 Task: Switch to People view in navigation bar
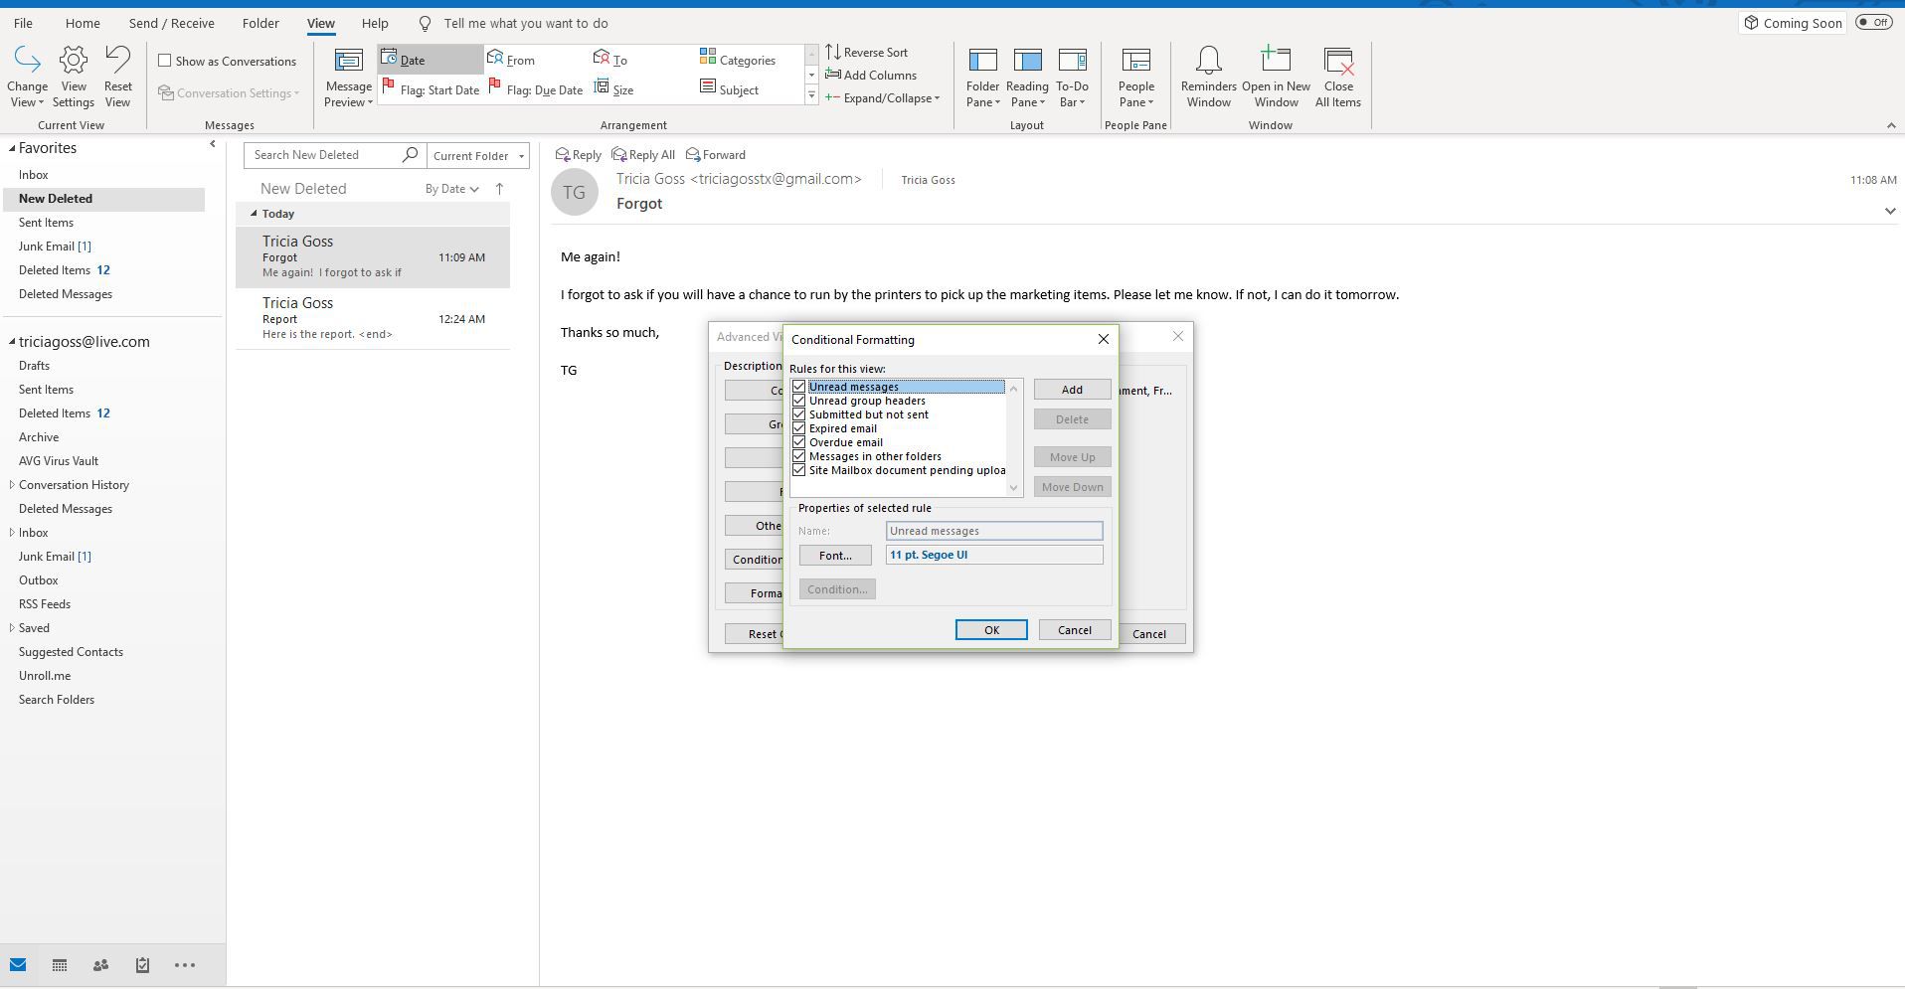point(100,965)
